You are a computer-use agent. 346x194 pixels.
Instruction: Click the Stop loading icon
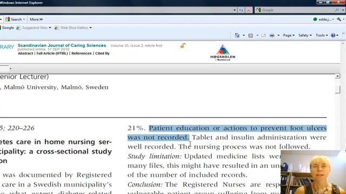tap(249, 10)
